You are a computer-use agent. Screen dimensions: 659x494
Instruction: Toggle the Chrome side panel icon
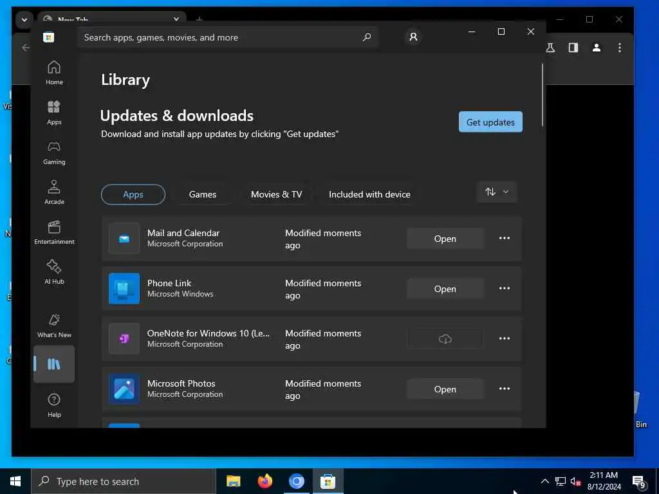tap(573, 48)
